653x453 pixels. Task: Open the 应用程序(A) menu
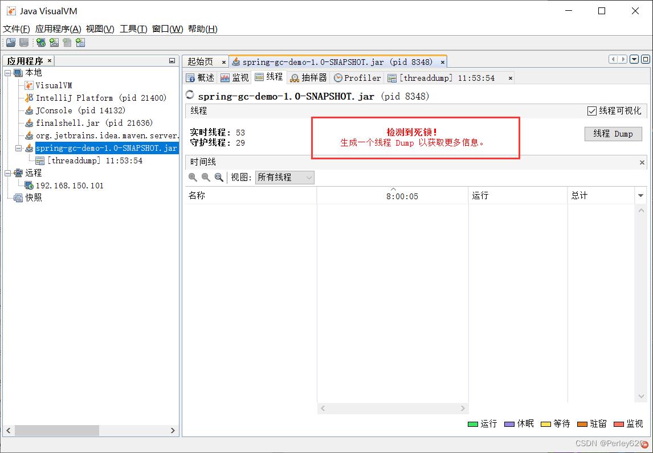(x=58, y=28)
